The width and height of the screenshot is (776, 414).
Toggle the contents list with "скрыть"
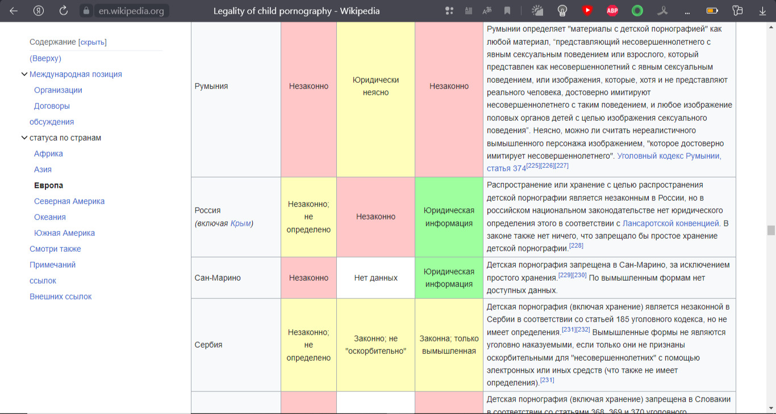93,42
